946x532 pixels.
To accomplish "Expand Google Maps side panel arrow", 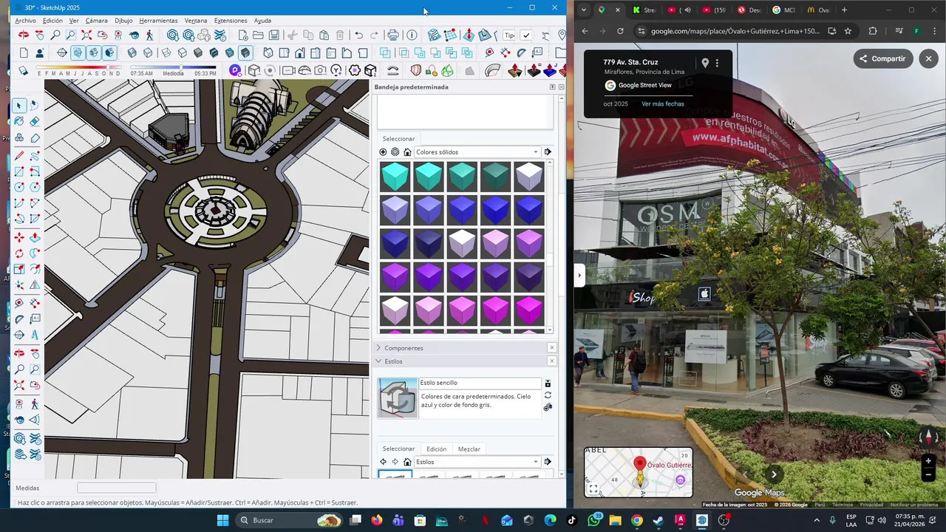I will click(579, 276).
